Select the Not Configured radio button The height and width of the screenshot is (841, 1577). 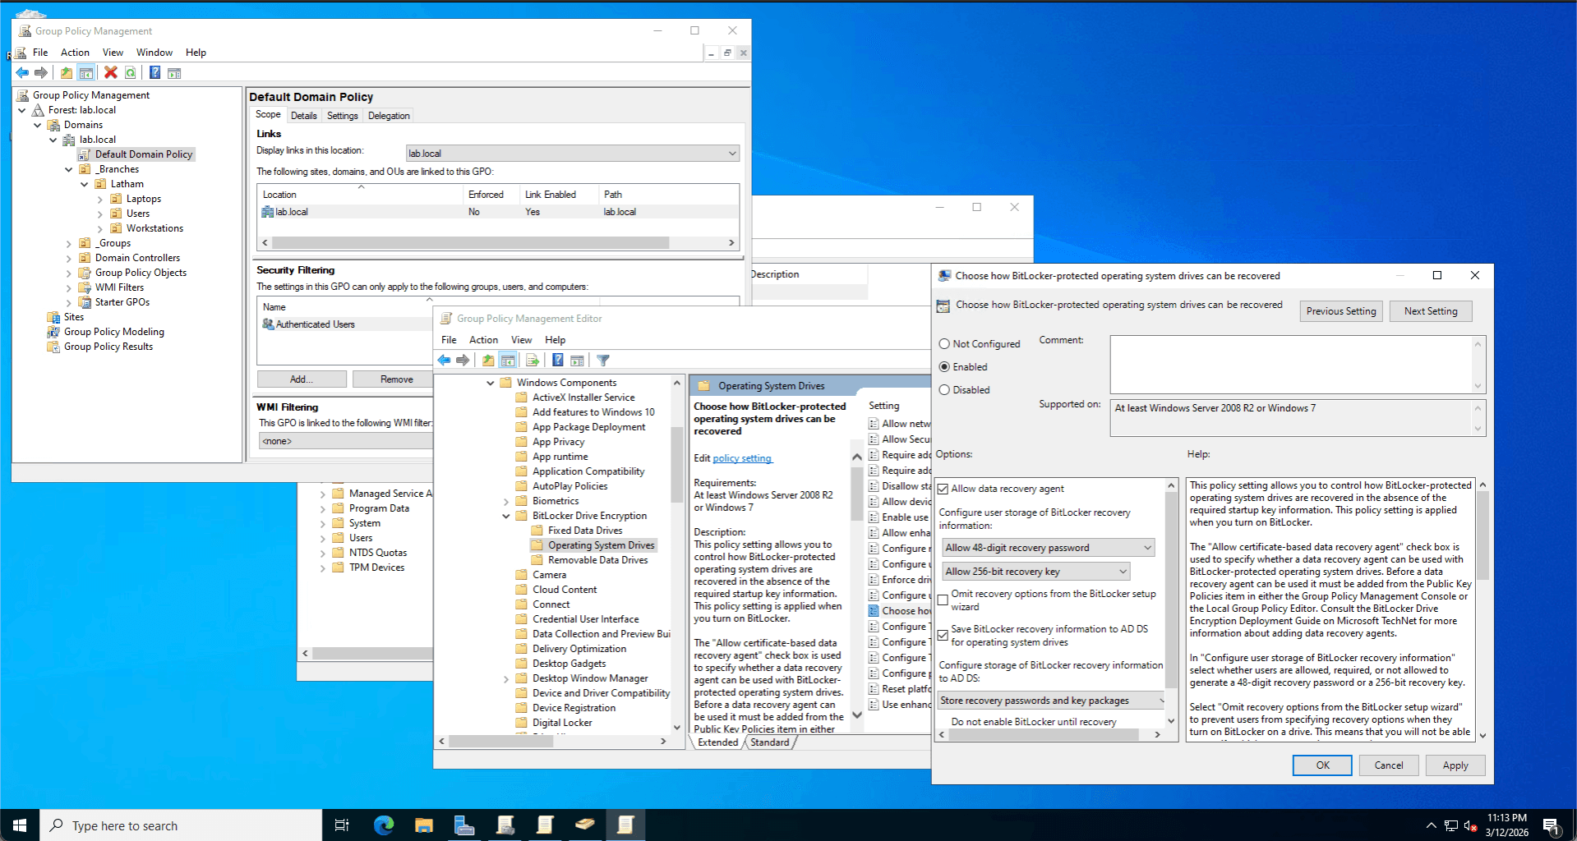pyautogui.click(x=944, y=344)
